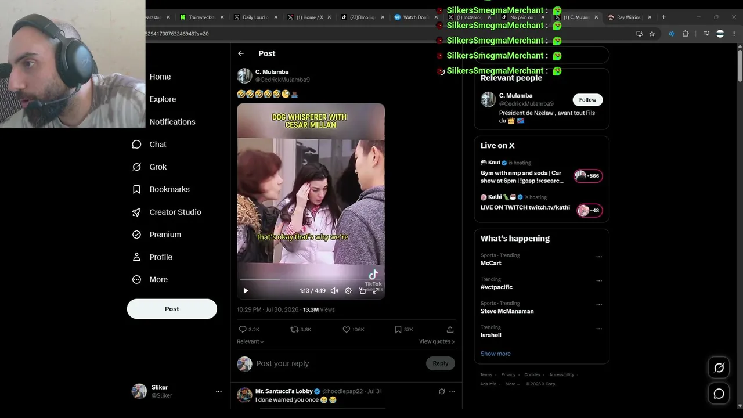Open a new browser tab

click(x=663, y=17)
